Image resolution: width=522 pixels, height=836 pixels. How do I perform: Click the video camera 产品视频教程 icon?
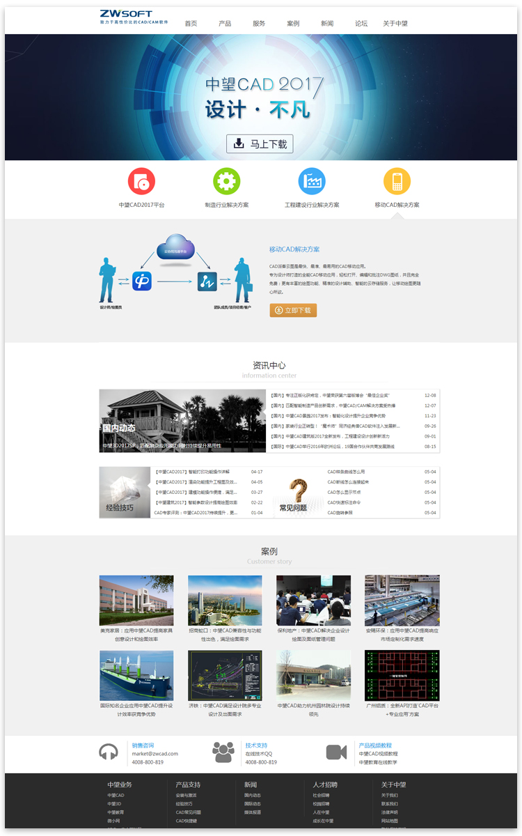(336, 752)
